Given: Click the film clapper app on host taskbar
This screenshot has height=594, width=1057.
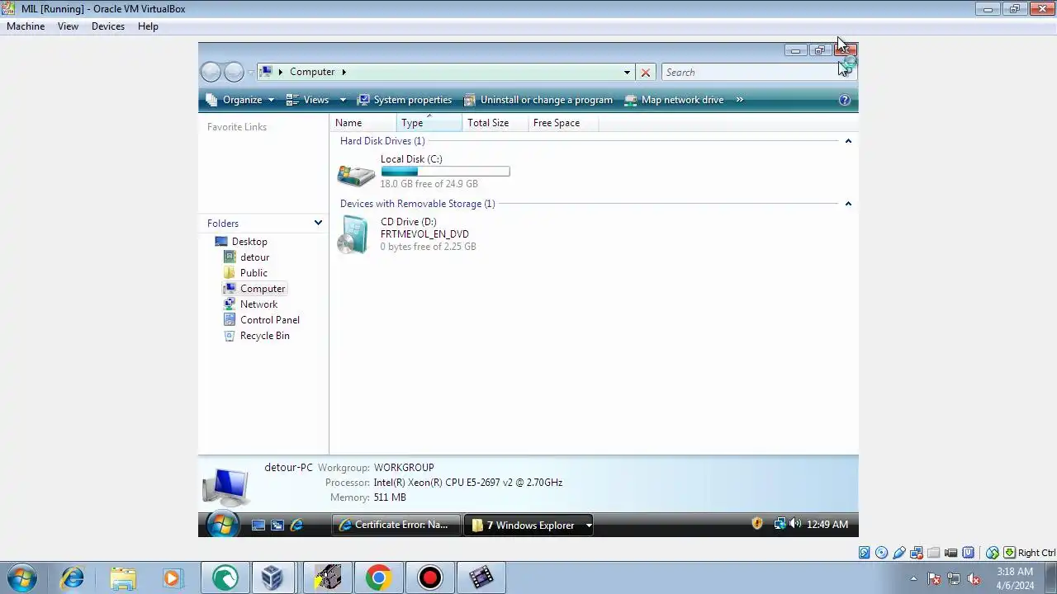Looking at the screenshot, I should (481, 577).
